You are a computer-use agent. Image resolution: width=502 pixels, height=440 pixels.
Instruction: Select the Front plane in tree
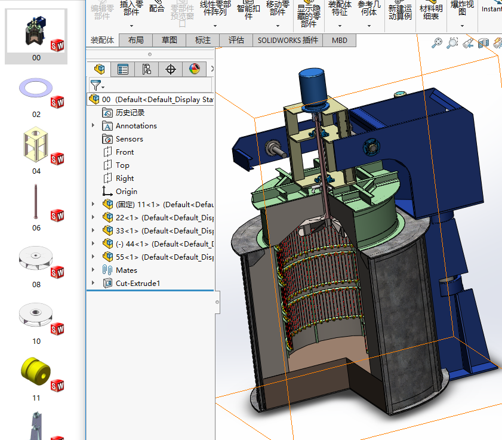pos(125,152)
